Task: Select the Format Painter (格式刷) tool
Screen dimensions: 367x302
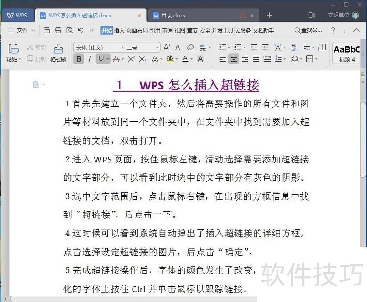Action: tap(57, 50)
